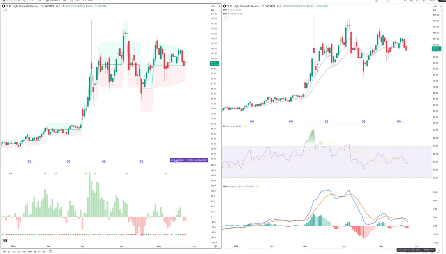Open the January event marker on left chart
Viewport: 446px width, 254px height.
(29, 161)
